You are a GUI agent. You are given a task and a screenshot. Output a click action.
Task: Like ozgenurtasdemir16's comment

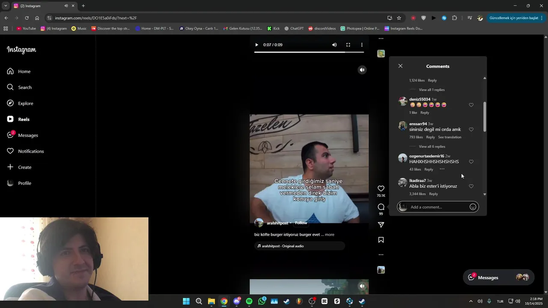(x=471, y=162)
